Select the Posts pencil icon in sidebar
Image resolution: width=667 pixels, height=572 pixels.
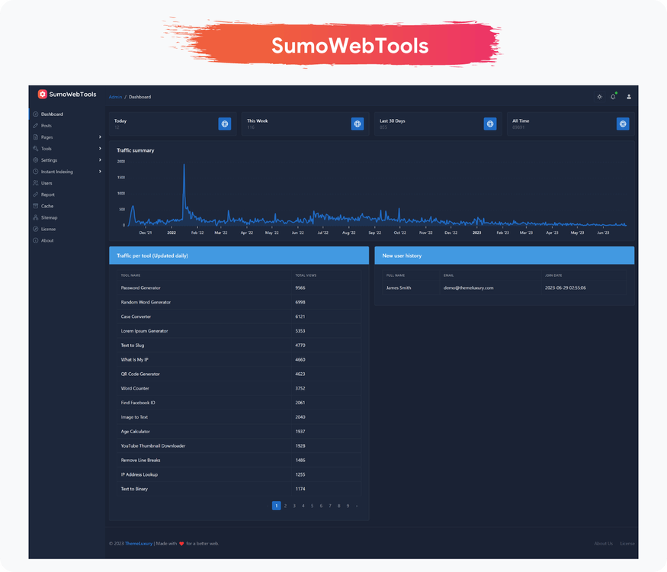click(37, 125)
